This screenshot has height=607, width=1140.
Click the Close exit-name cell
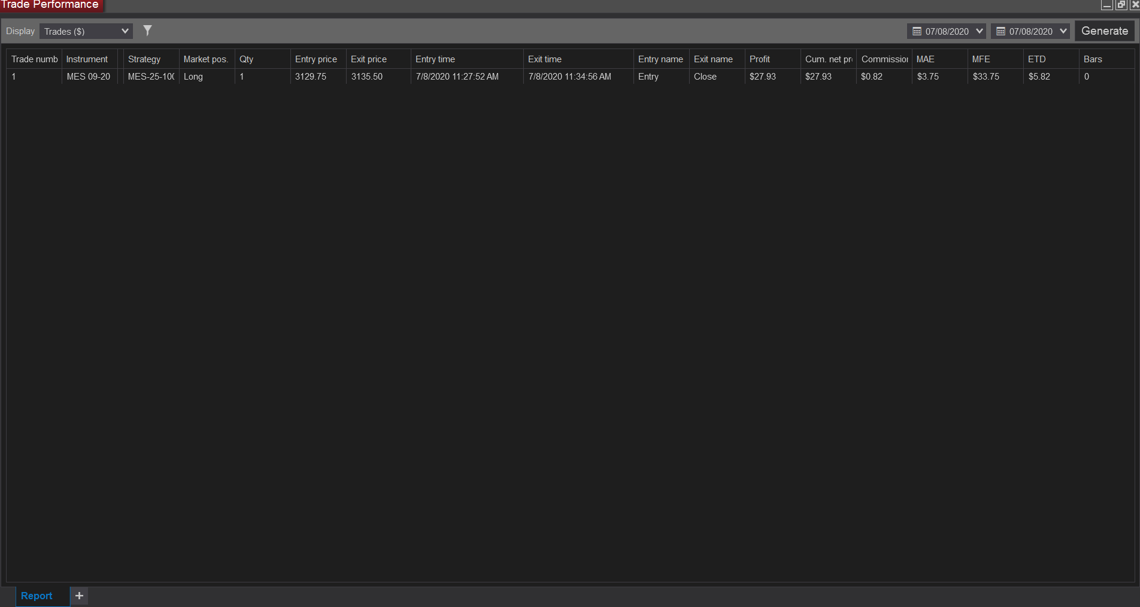(717, 77)
